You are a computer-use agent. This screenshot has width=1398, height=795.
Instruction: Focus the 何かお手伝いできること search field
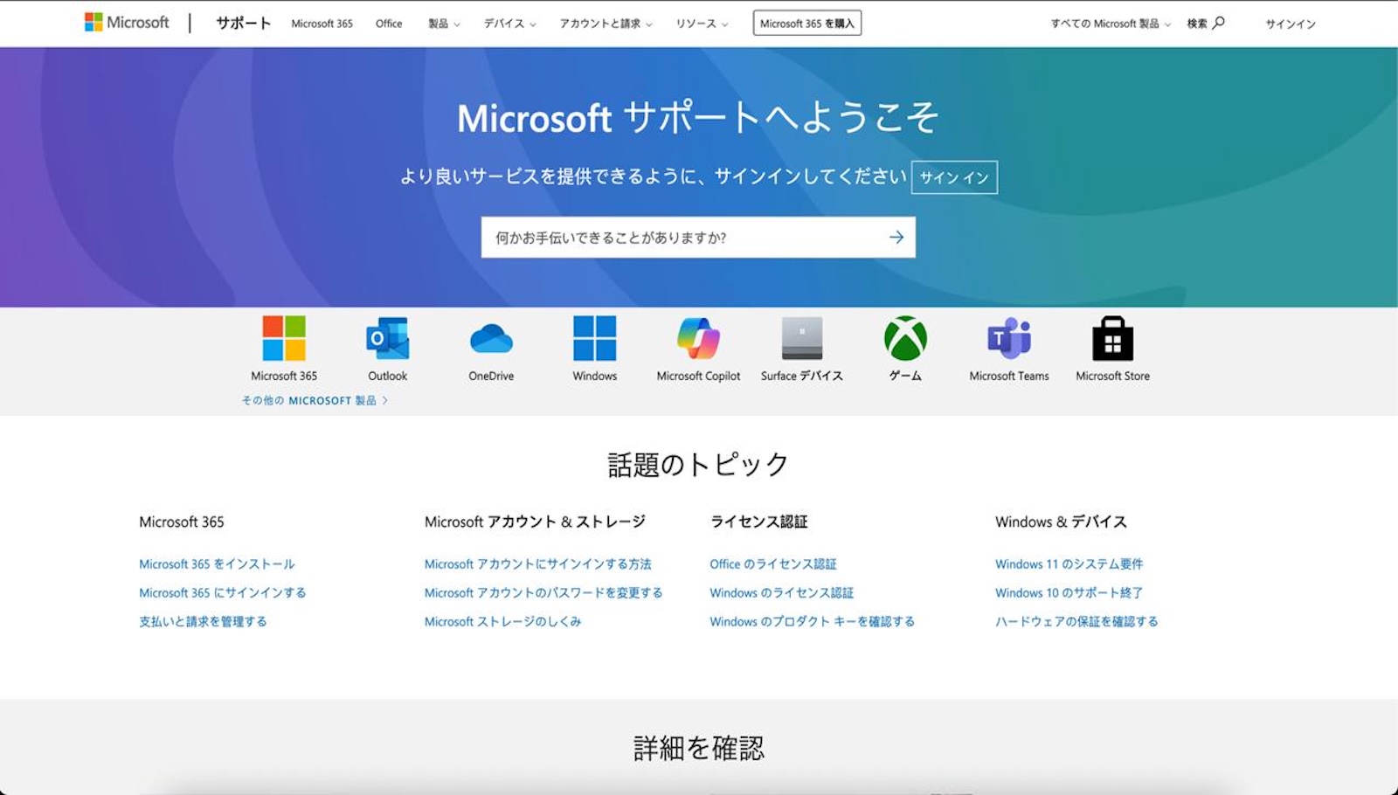pyautogui.click(x=682, y=238)
